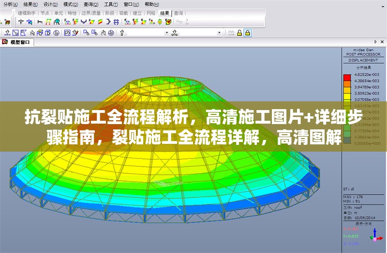This screenshot has height=253, width=387.
Task: Switch to the 荷载 ribbon tab
Action: 123,13
